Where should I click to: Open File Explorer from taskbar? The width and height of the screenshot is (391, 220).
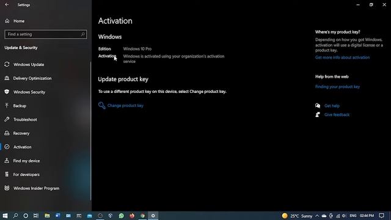coord(47,216)
